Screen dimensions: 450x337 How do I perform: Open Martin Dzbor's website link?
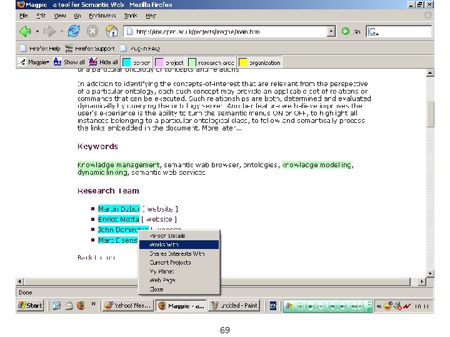160,209
